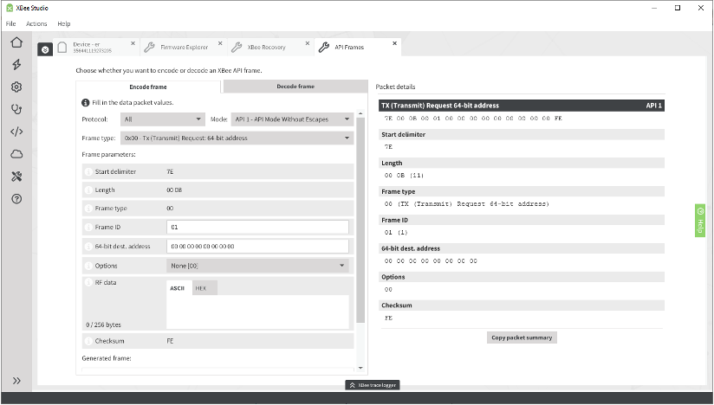Click the info icon beside Length parameter
Screen dimensions: 714x405
click(x=88, y=190)
